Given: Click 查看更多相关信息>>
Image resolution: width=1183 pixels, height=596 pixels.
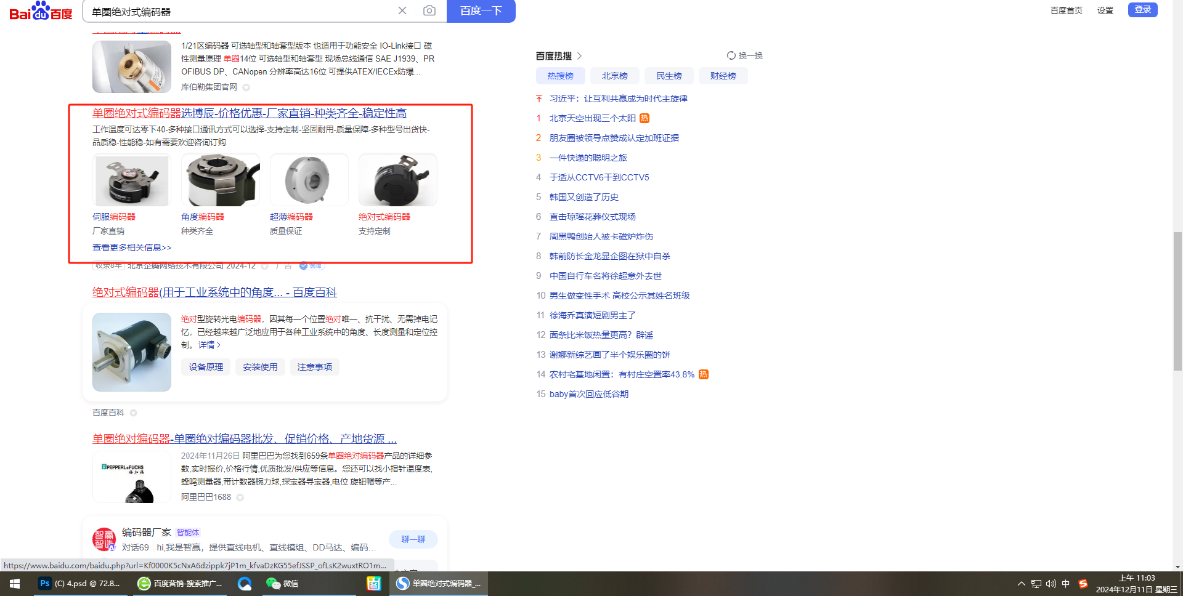Looking at the screenshot, I should 132,248.
